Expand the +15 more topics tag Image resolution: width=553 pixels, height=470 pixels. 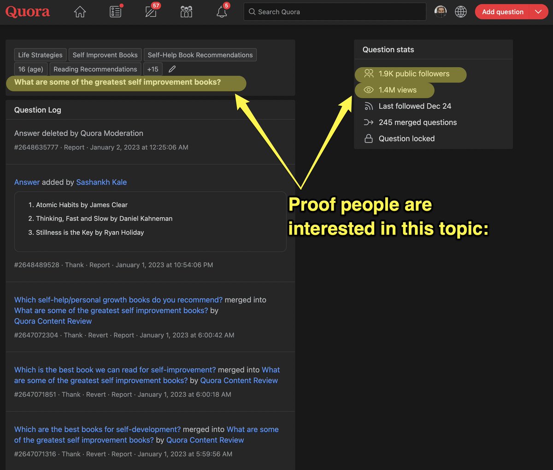pos(153,69)
